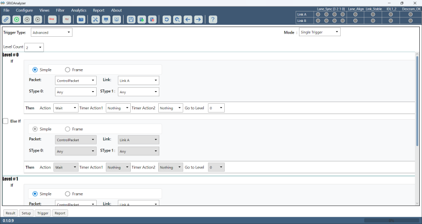Screen dimensions: 422x224
Task: Click the Link A Descram_OK status LED
Action: coord(410,14)
